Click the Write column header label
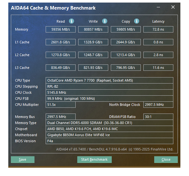 pos(93,21)
